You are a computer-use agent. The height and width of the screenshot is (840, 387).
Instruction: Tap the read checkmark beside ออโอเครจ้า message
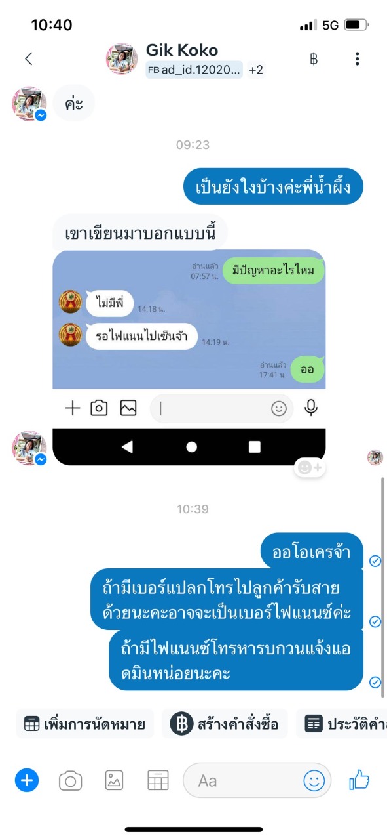[x=375, y=560]
